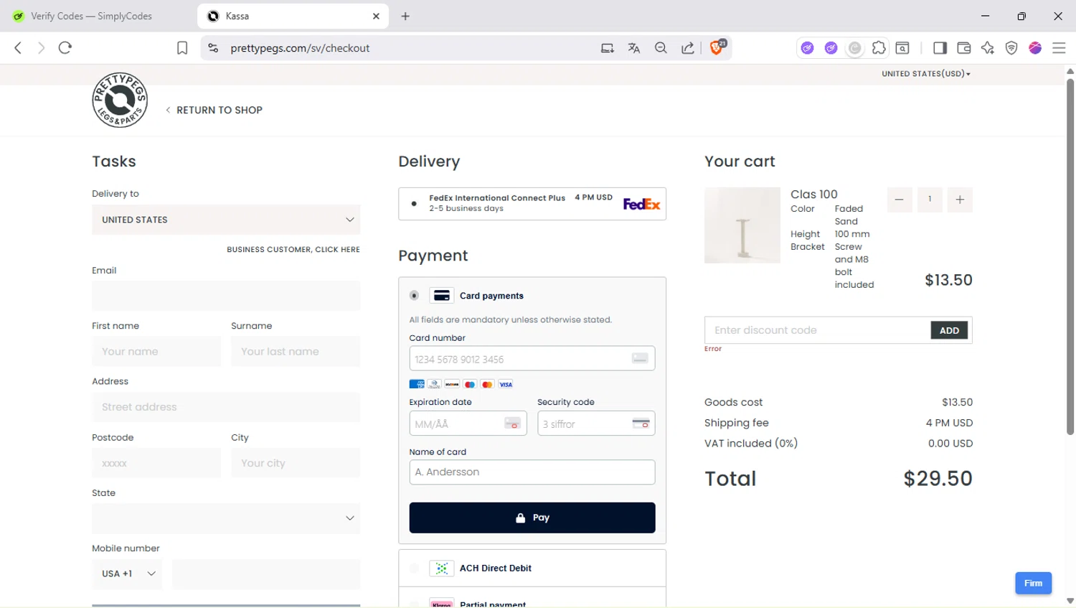The image size is (1076, 608).
Task: Click the American Express card logo
Action: pyautogui.click(x=417, y=385)
